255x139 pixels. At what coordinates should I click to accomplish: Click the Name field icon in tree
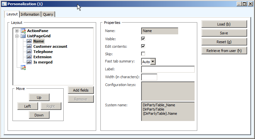pos(29,41)
